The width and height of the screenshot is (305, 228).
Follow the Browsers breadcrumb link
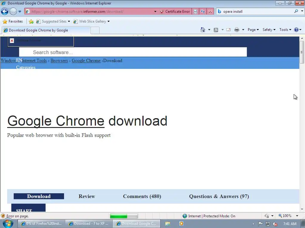[x=59, y=61]
